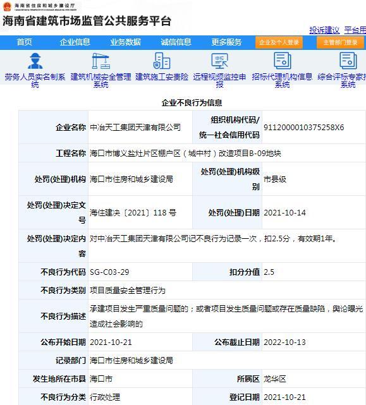Click the 扣分分值 label cell
366x405 pixels.
(x=228, y=272)
